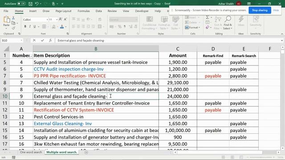The height and width of the screenshot is (160, 285).
Task: Expand the formula bar with the arrow
Action: click(282, 40)
